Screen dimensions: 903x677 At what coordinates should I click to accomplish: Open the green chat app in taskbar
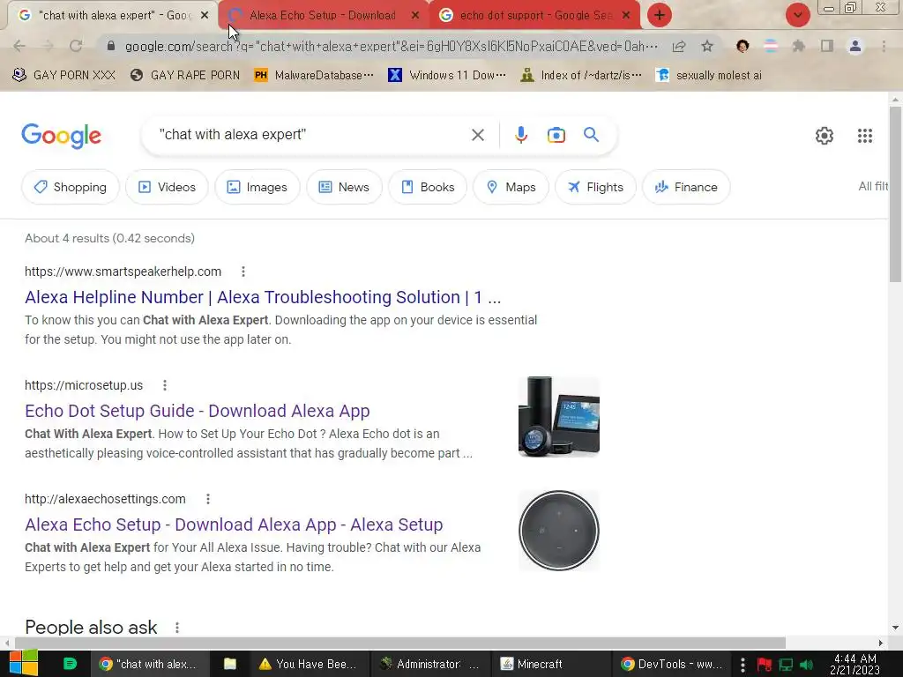70,664
